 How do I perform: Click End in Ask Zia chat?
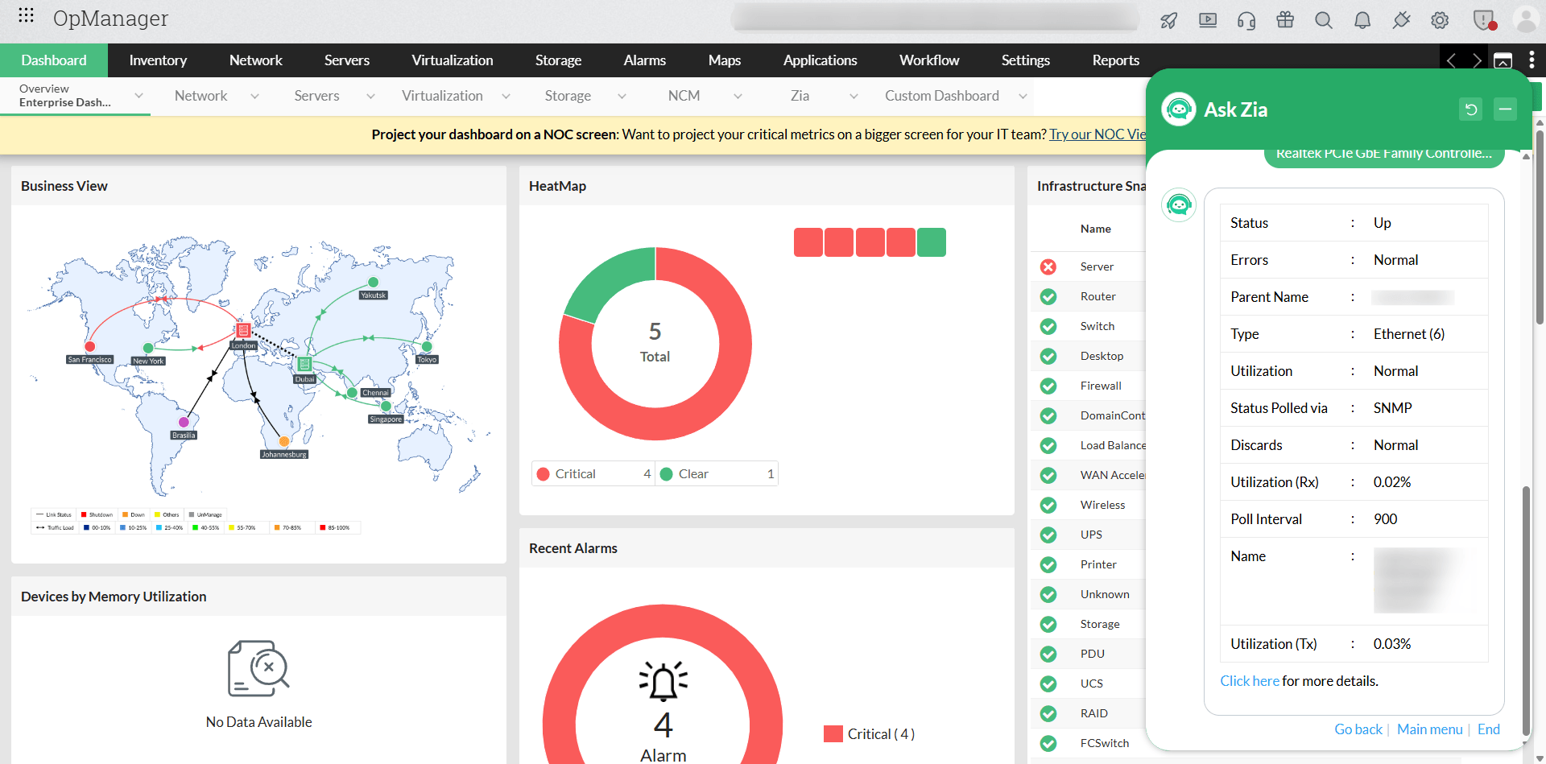pyautogui.click(x=1489, y=729)
